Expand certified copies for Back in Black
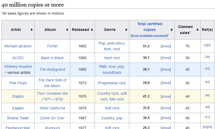The height and width of the screenshot is (129, 215). click(166, 58)
